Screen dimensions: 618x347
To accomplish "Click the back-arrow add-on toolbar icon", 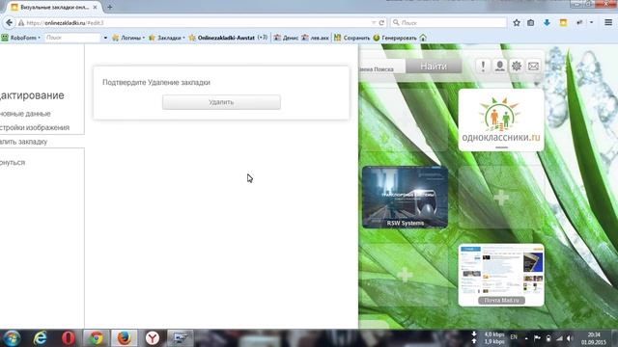I will (579, 23).
